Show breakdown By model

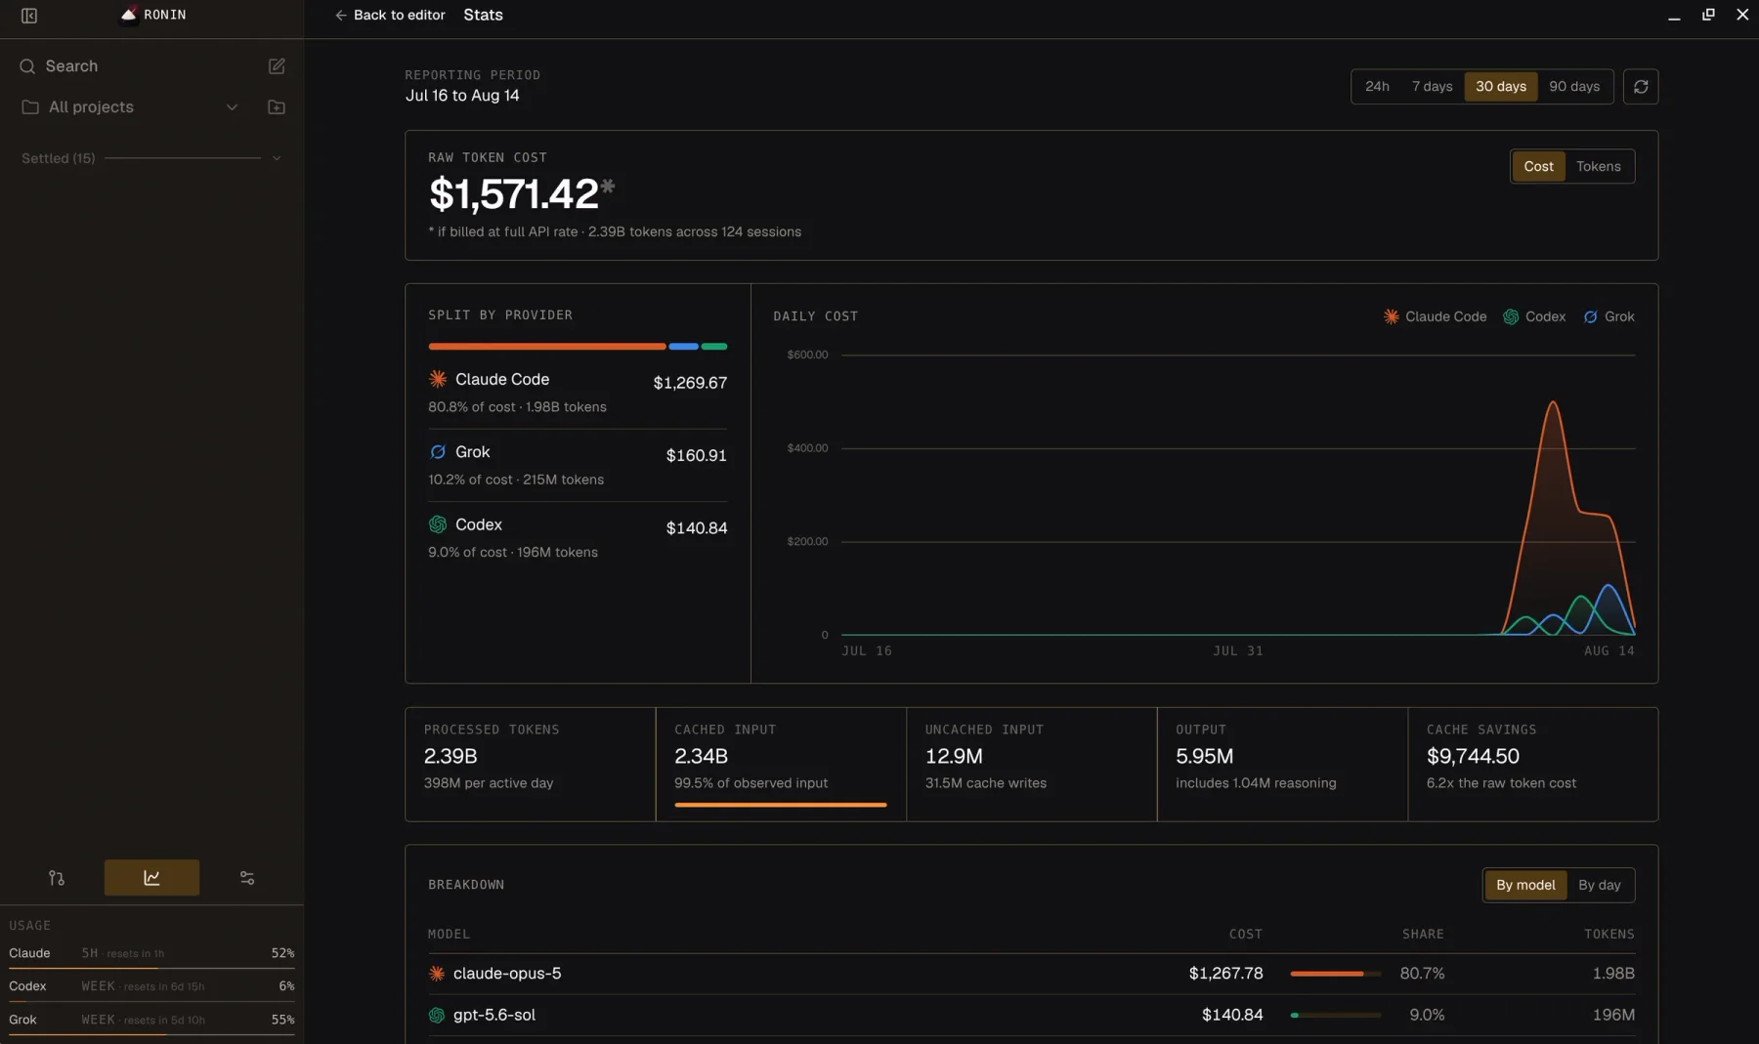(1525, 886)
